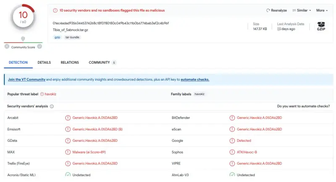The width and height of the screenshot is (336, 182).
Task: Click the Reanalyze refresh icon
Action: (268, 10)
